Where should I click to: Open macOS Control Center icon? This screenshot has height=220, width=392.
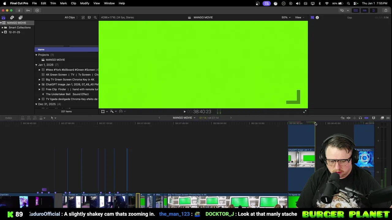[356, 3]
